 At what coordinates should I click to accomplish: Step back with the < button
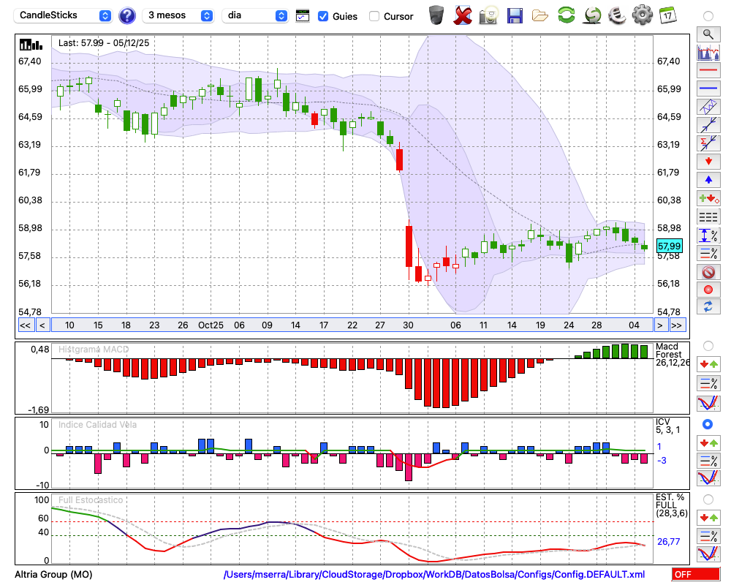[42, 325]
